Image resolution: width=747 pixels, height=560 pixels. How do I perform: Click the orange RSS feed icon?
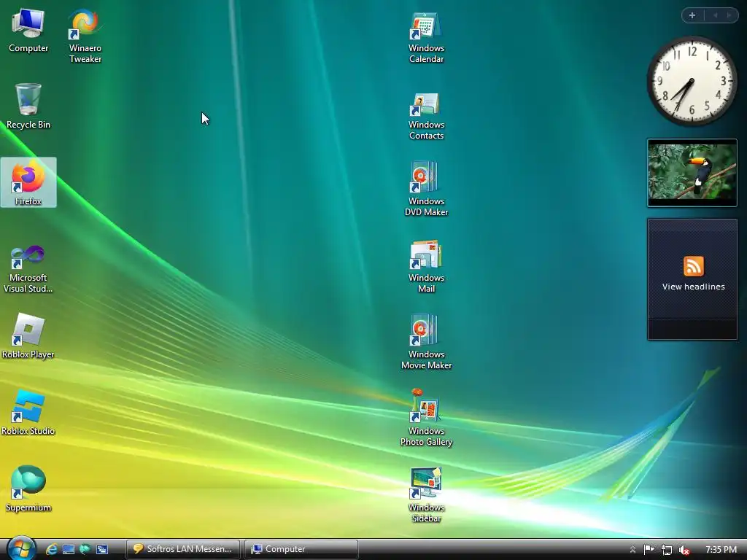(x=693, y=266)
